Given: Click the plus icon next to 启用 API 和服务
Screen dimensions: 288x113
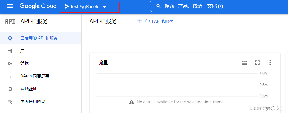Looking at the screenshot, I should (140, 21).
